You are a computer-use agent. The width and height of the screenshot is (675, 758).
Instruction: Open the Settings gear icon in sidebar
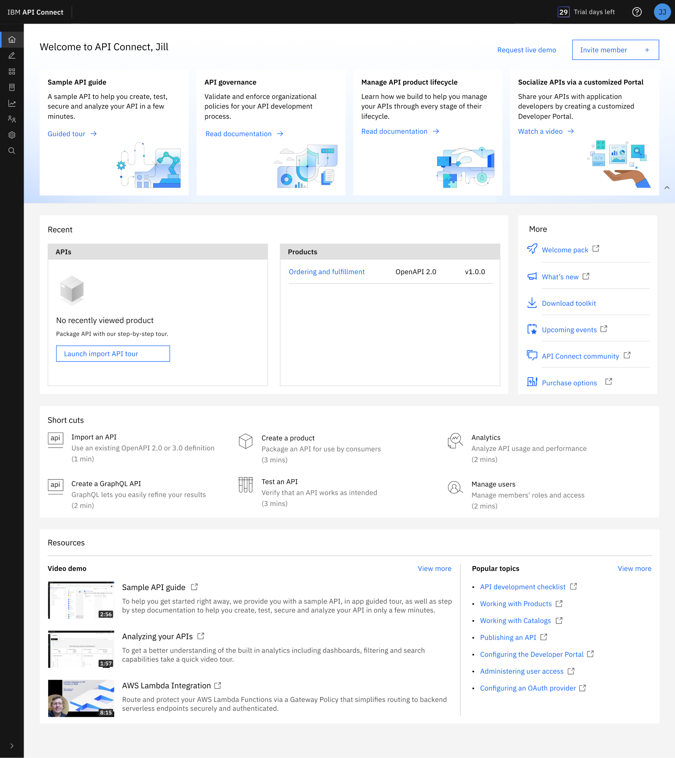(x=12, y=135)
